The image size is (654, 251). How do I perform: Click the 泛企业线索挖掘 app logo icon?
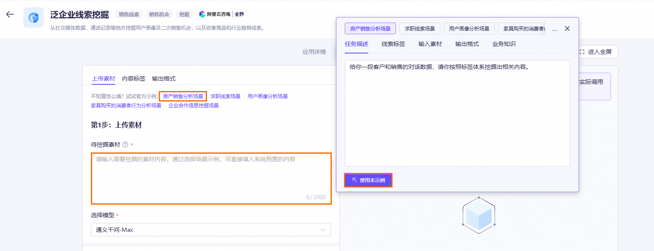click(34, 18)
